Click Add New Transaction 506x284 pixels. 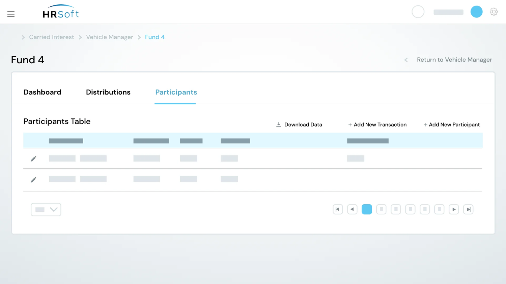click(x=377, y=125)
